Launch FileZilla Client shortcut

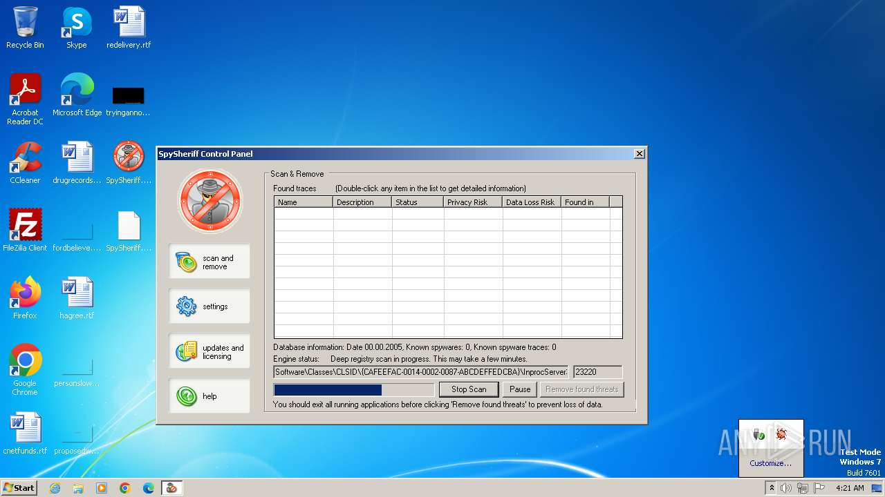25,231
